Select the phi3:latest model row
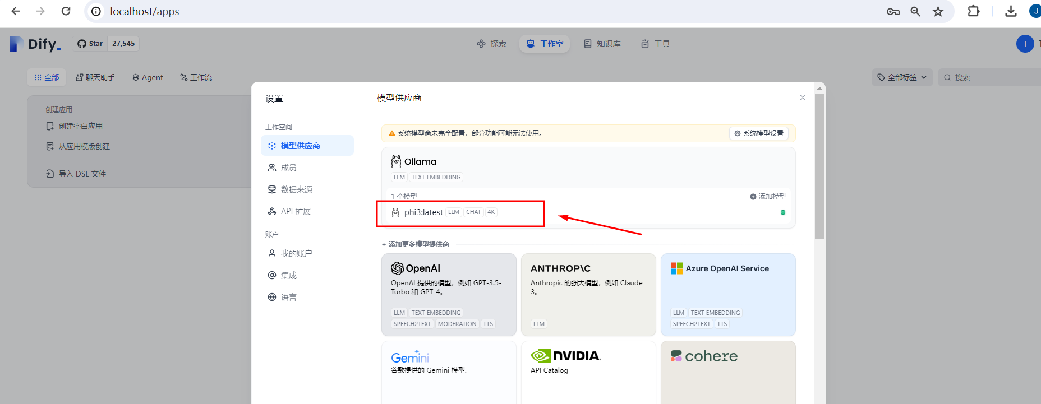This screenshot has height=404, width=1041. pyautogui.click(x=588, y=212)
